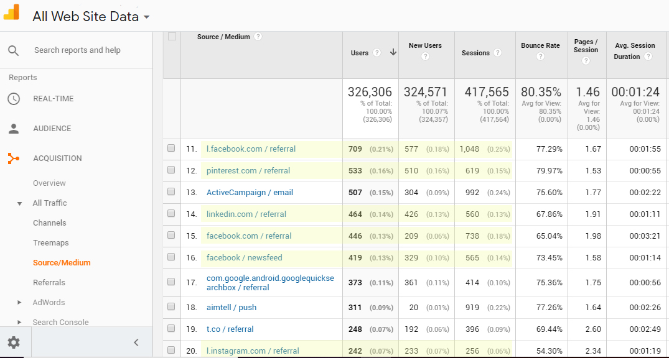
Task: Open the com.google.android.googlequicksearchbox referral link
Action: pos(270,283)
